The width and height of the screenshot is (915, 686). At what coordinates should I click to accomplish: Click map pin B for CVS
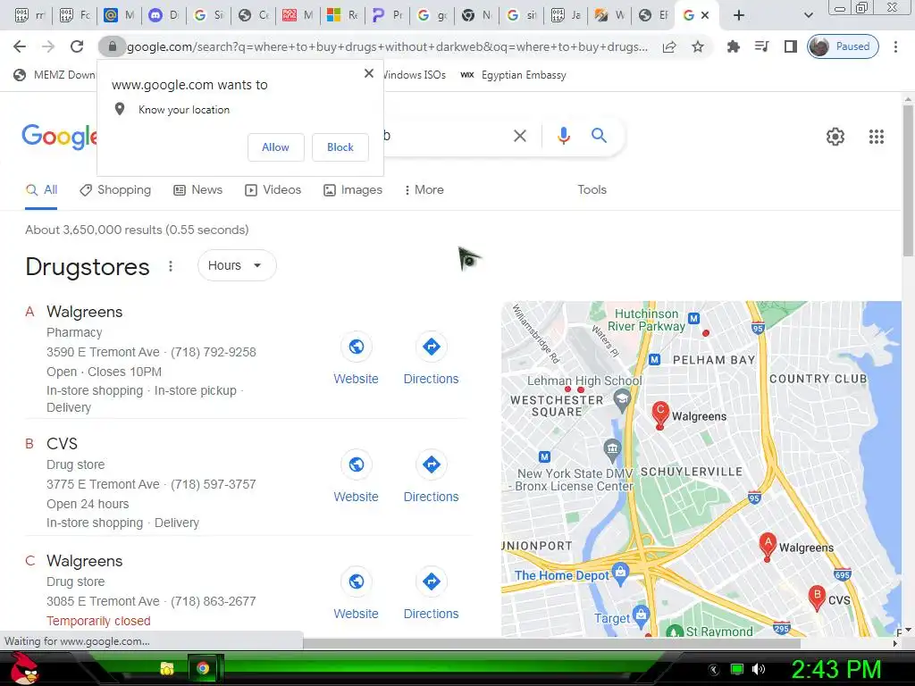coord(817,598)
